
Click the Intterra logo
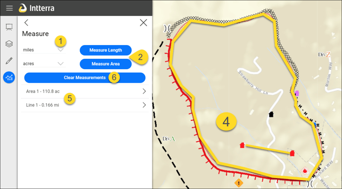click(36, 8)
